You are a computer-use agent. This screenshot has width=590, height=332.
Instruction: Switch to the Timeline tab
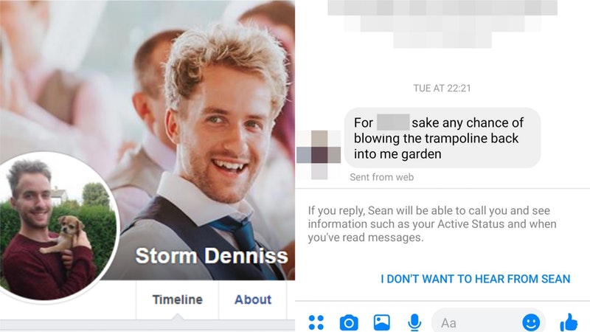[177, 300]
